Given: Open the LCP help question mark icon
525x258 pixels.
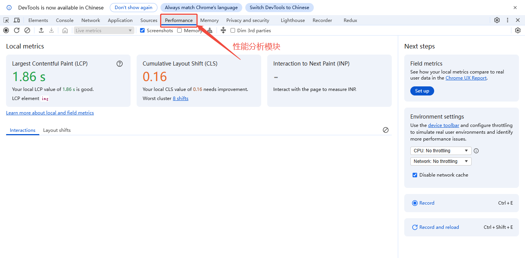Looking at the screenshot, I should pyautogui.click(x=120, y=64).
